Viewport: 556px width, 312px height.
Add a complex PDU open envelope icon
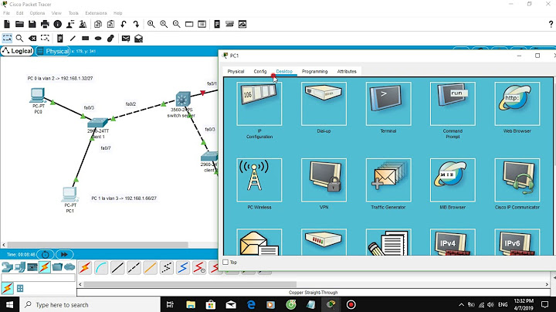[x=139, y=39]
